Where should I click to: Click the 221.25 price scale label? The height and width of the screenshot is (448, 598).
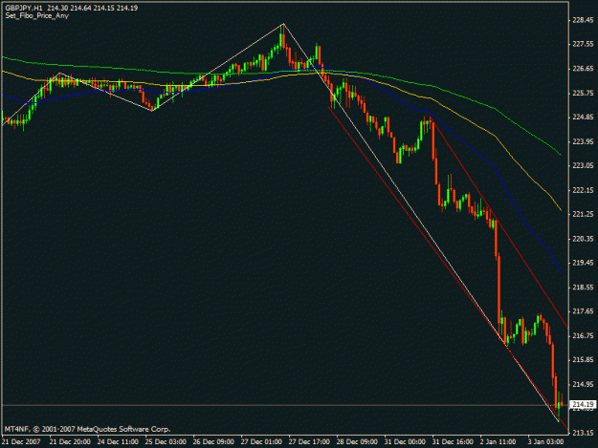583,214
